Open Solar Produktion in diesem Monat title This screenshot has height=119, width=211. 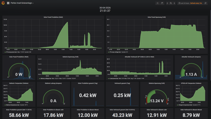pyautogui.click(x=88, y=110)
